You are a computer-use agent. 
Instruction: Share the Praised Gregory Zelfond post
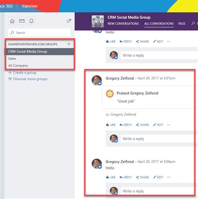142,125
